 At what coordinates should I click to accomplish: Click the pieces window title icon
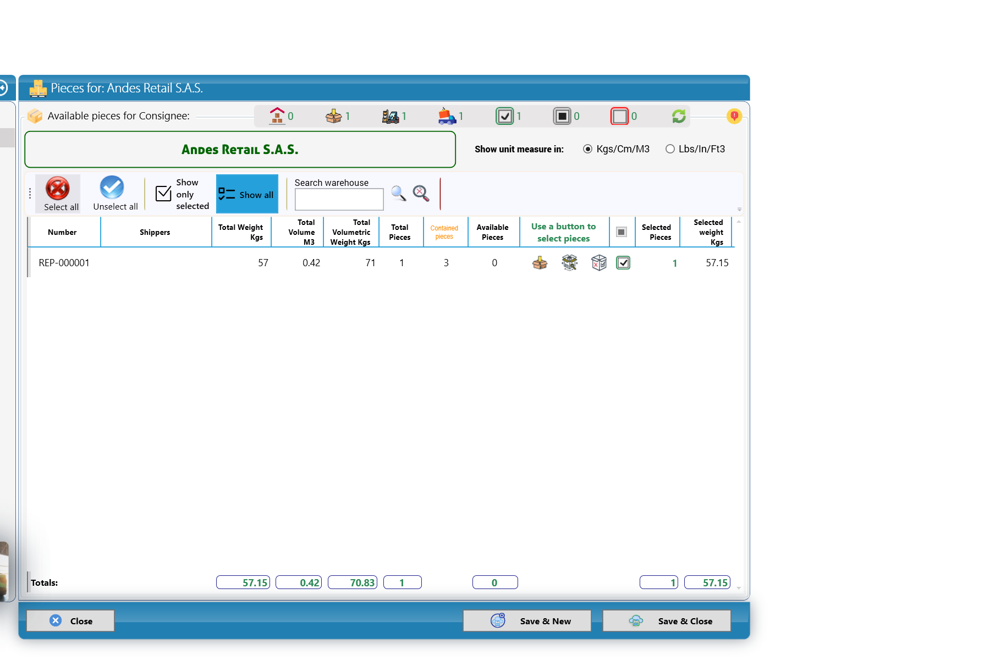tap(38, 88)
